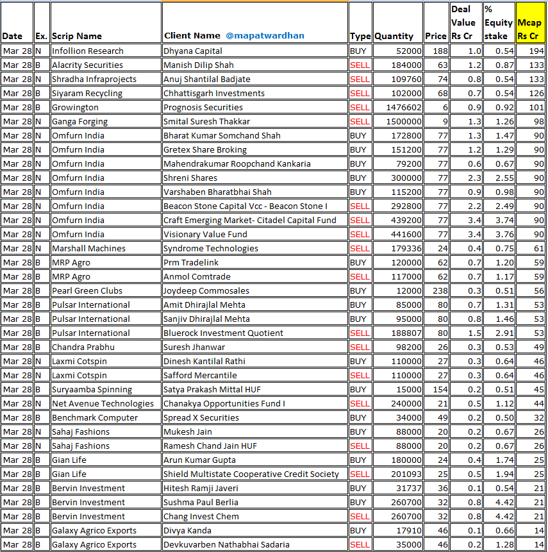
Task: Select 'Amit Dhirajlal Mehta' cell
Action: click(255, 305)
